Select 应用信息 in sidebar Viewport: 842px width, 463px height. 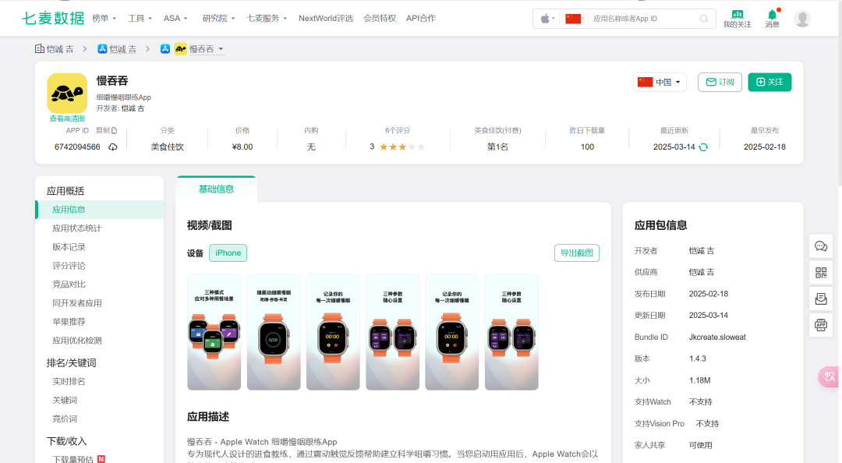click(99, 210)
